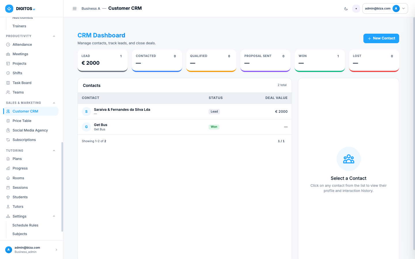Toggle the hamburger sidebar menu
415x259 pixels.
coord(75,9)
